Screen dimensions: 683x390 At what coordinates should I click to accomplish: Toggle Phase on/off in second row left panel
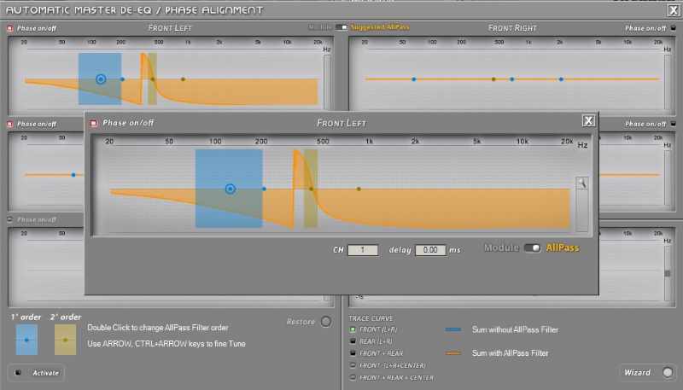pyautogui.click(x=9, y=124)
